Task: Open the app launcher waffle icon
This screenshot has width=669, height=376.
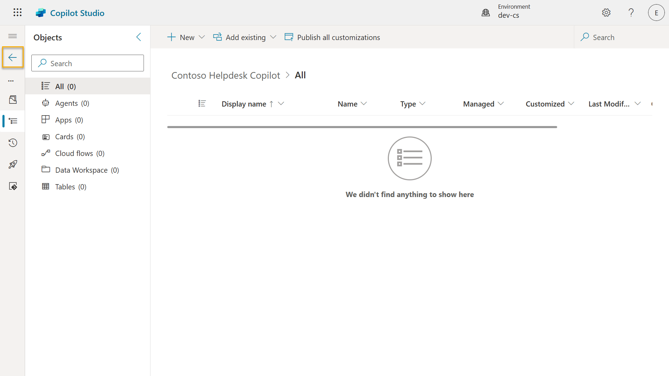Action: [x=17, y=13]
